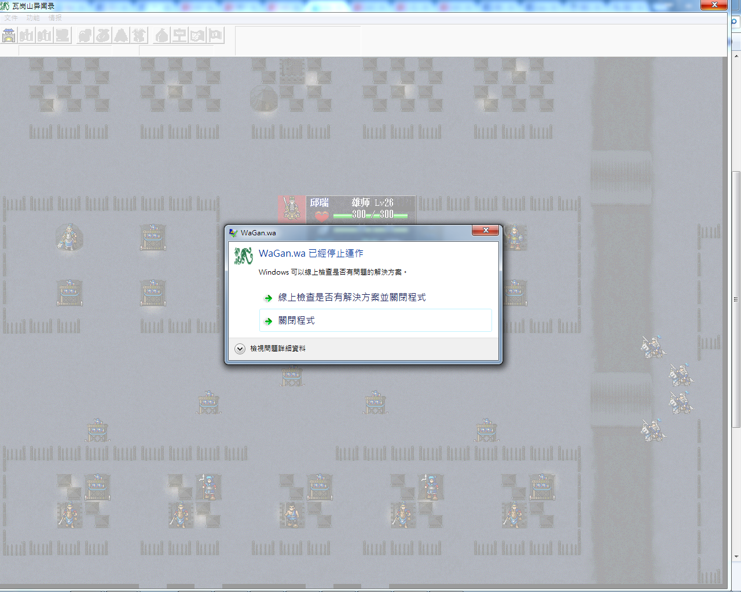This screenshot has width=741, height=592.
Task: Click the gate-shaped toolbar icon
Action: click(179, 35)
